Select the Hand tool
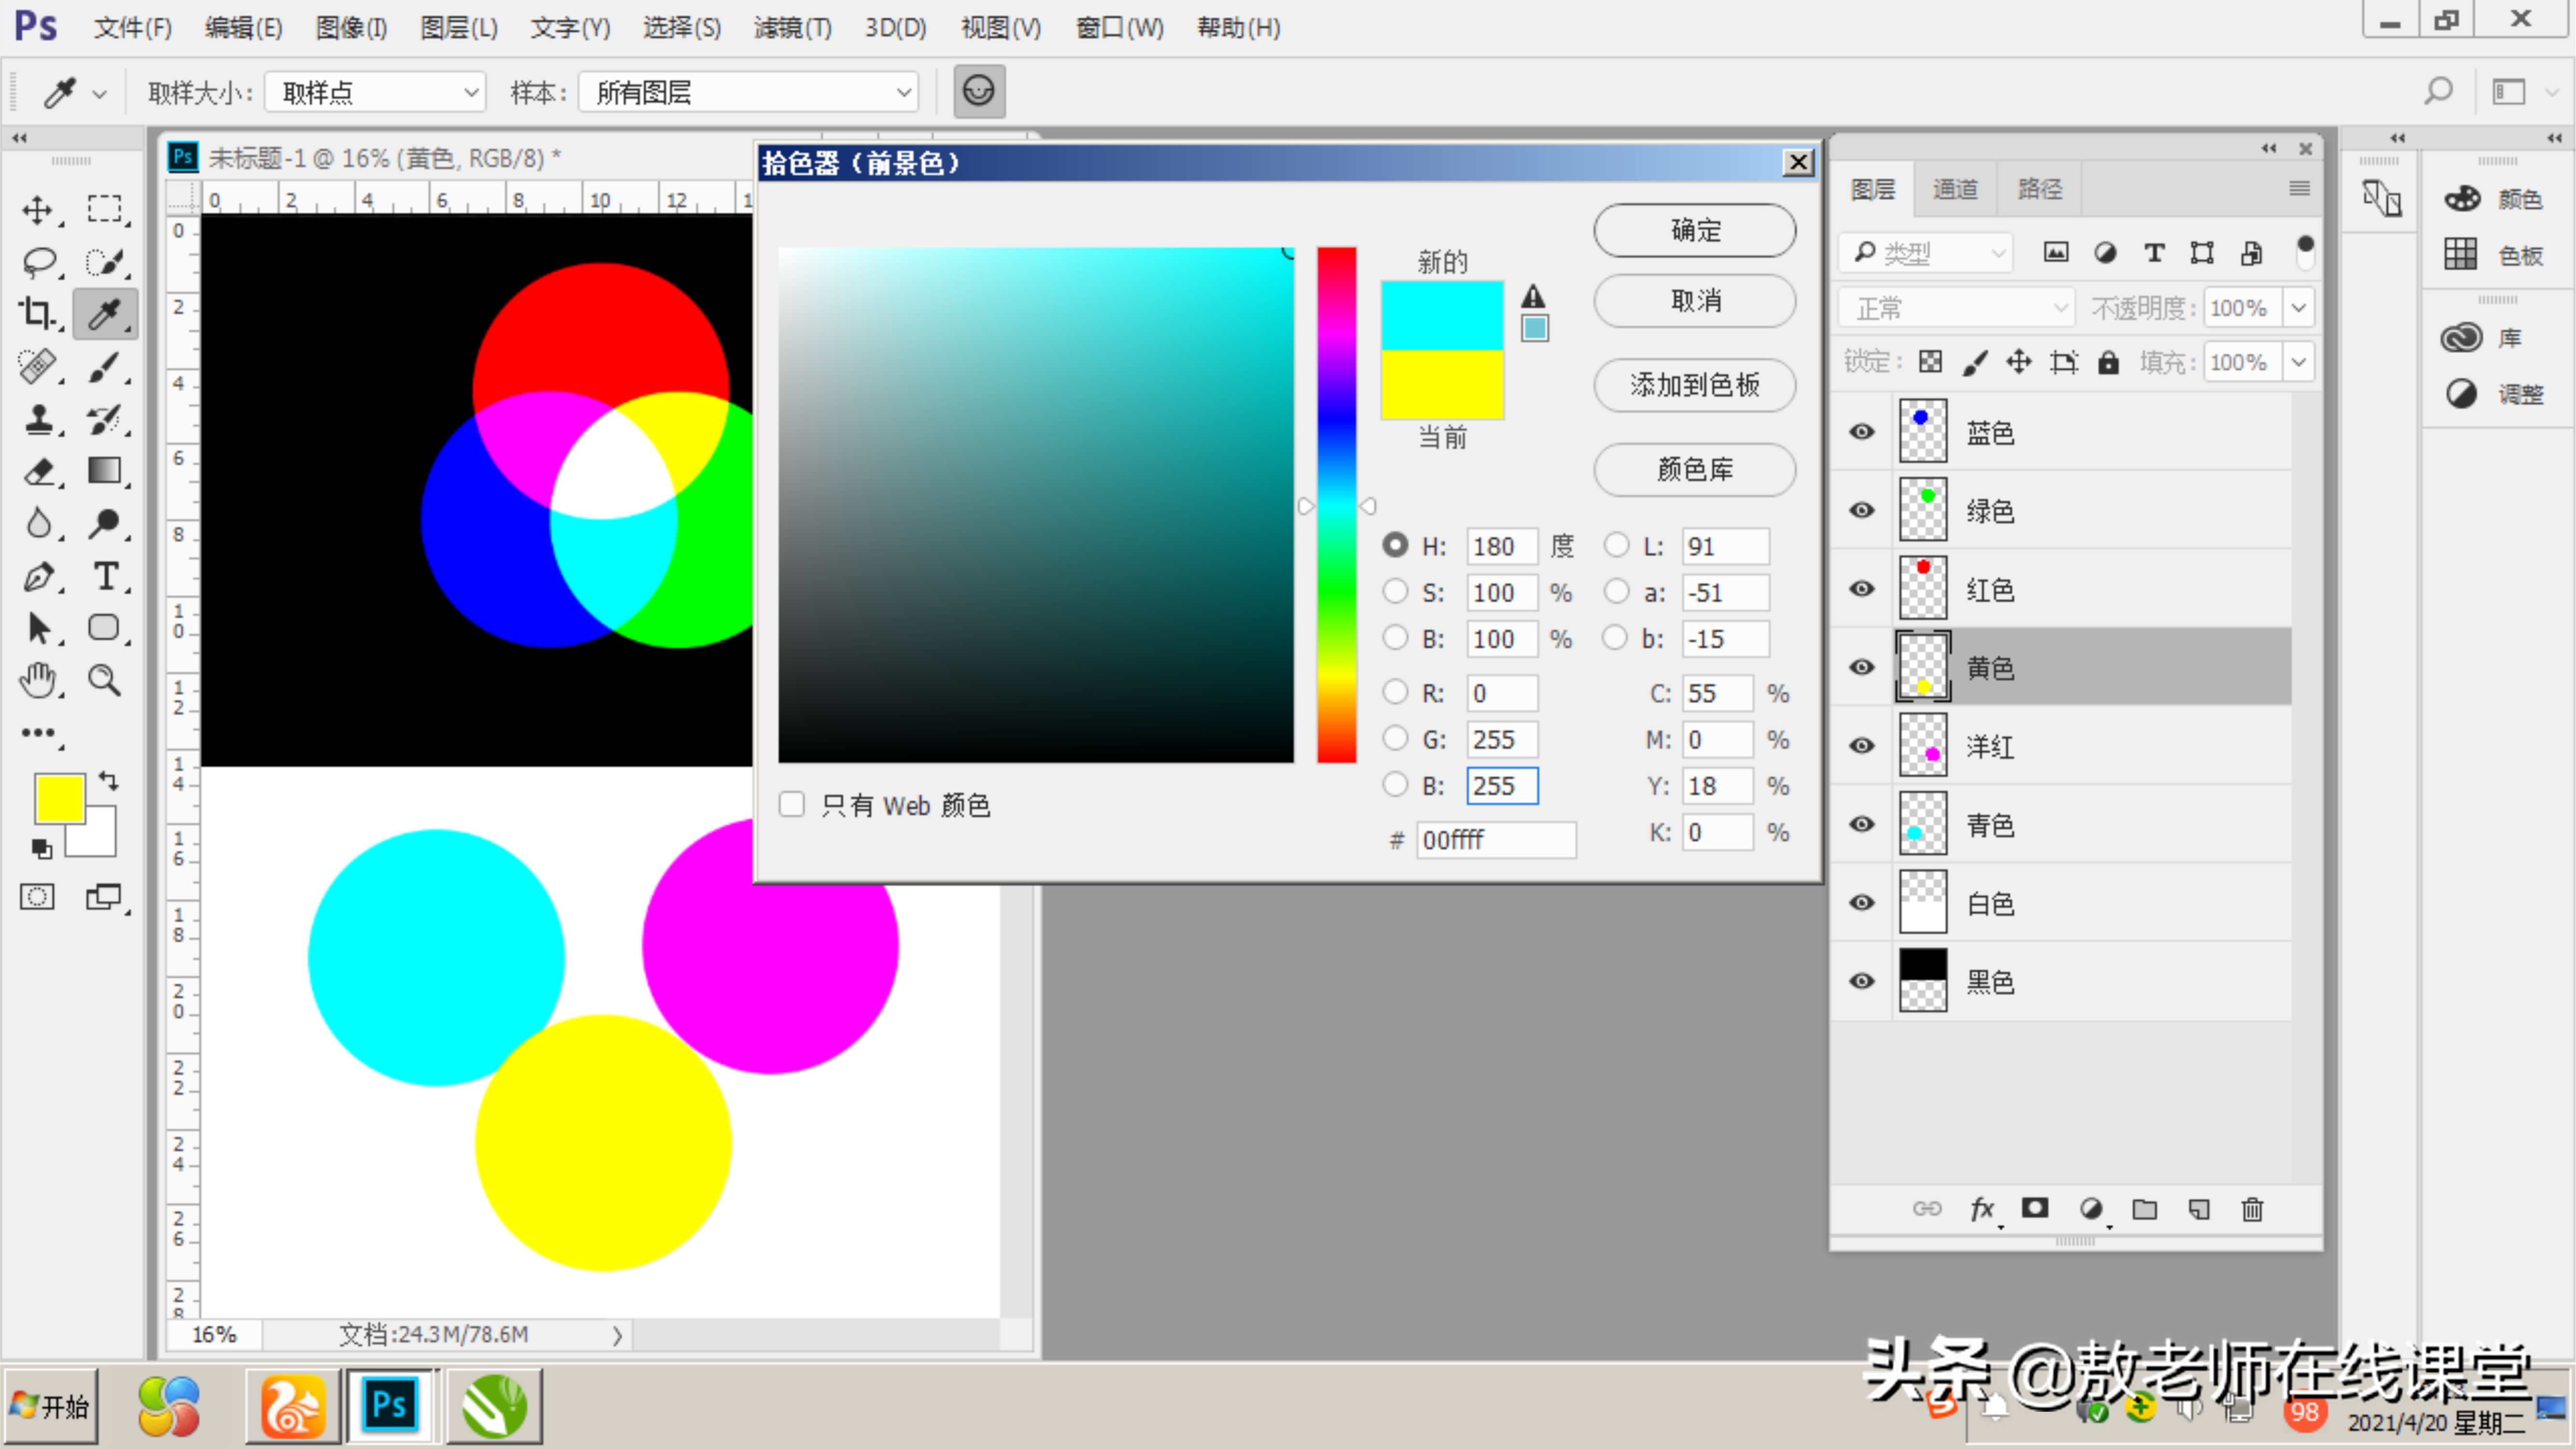 [38, 681]
